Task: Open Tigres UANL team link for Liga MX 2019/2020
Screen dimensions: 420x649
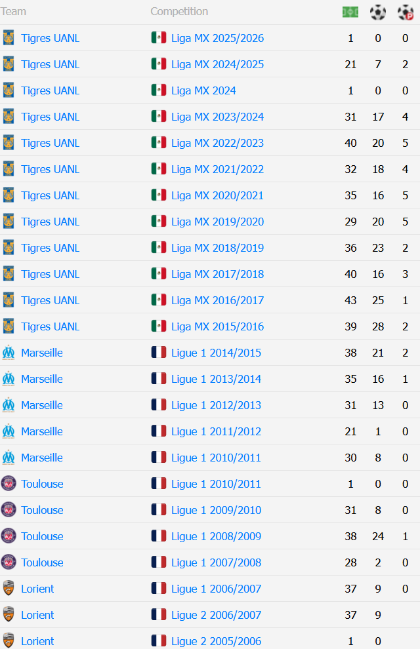Action: (x=50, y=222)
